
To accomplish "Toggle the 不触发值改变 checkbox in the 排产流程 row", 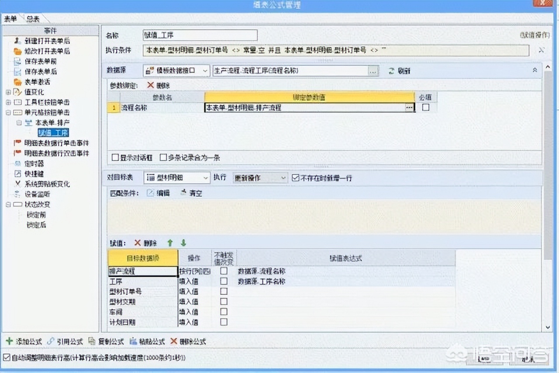I will click(x=224, y=271).
